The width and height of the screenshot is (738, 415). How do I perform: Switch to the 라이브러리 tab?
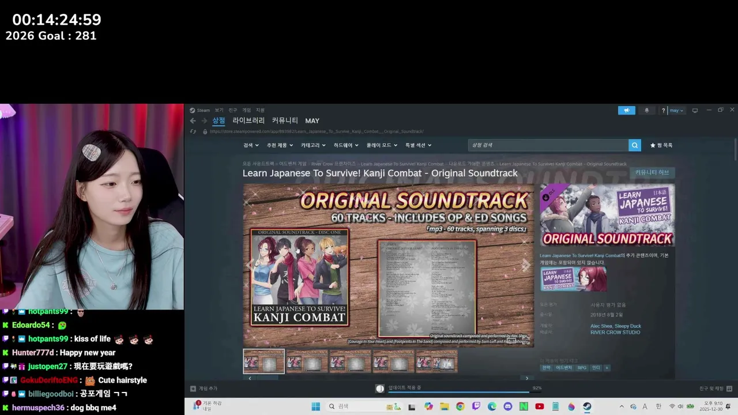[248, 120]
